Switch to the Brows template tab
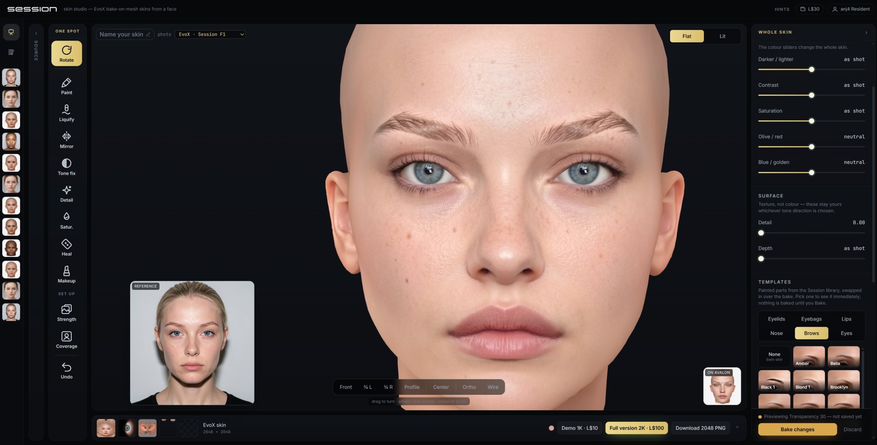 (811, 333)
